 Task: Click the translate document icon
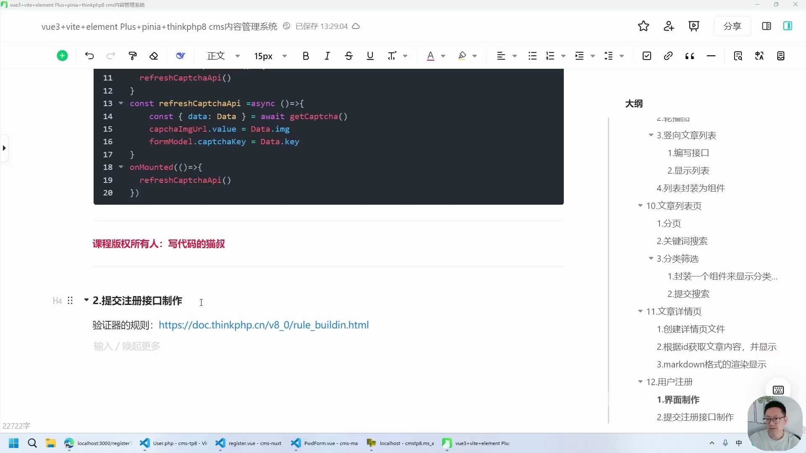click(x=759, y=56)
